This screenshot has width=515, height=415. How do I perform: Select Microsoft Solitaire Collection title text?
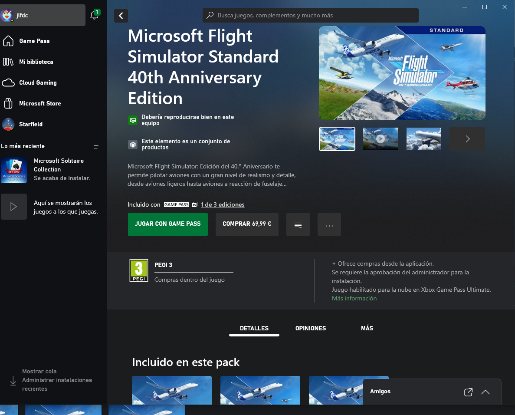[x=59, y=165]
